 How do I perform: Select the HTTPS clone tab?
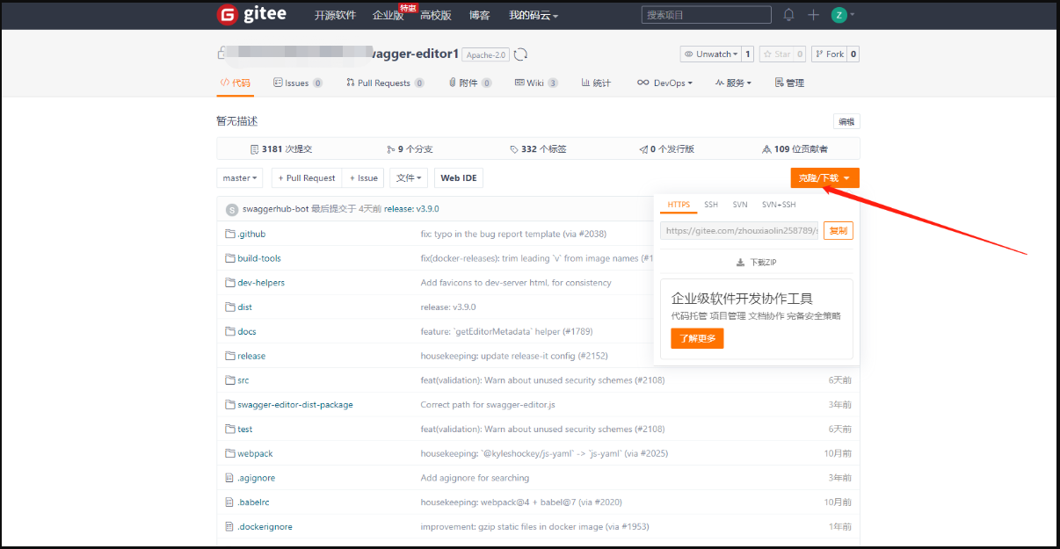(679, 205)
